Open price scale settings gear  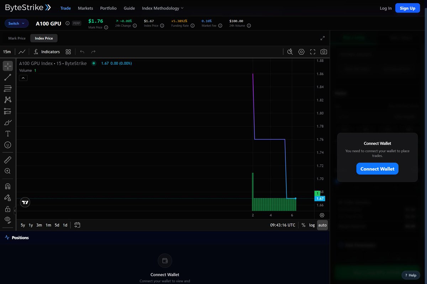coord(322,215)
